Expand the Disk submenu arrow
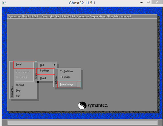This screenshot has height=126, width=163. pyautogui.click(x=55, y=65)
